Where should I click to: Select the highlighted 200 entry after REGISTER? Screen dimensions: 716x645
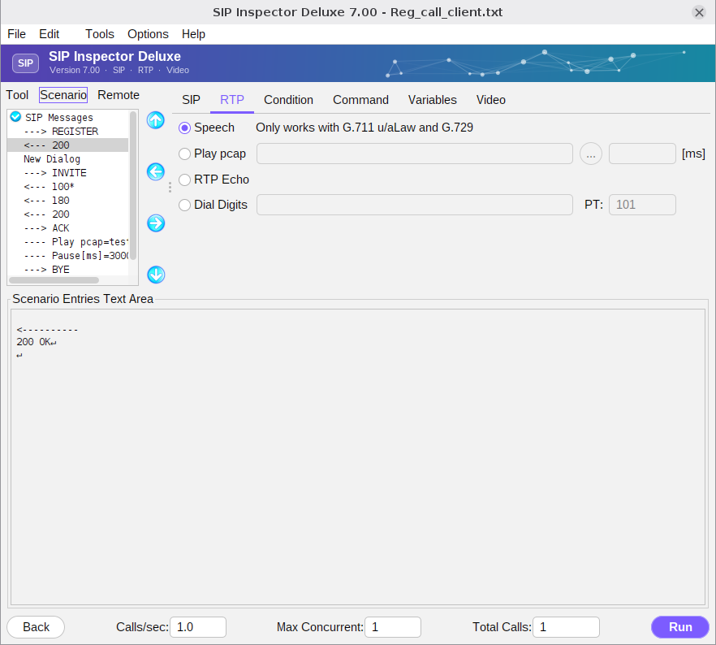(x=67, y=145)
